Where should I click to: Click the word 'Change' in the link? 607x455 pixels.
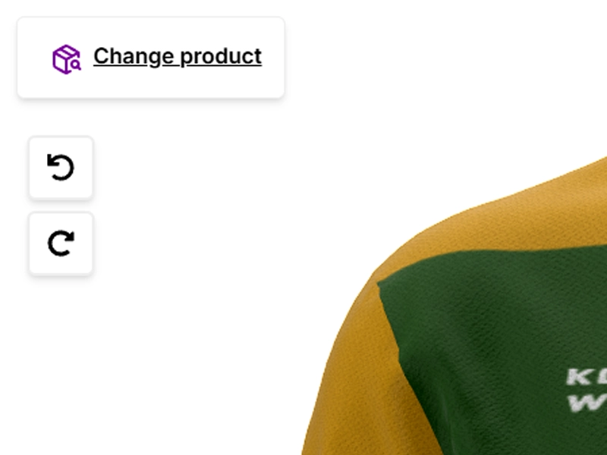(x=134, y=57)
